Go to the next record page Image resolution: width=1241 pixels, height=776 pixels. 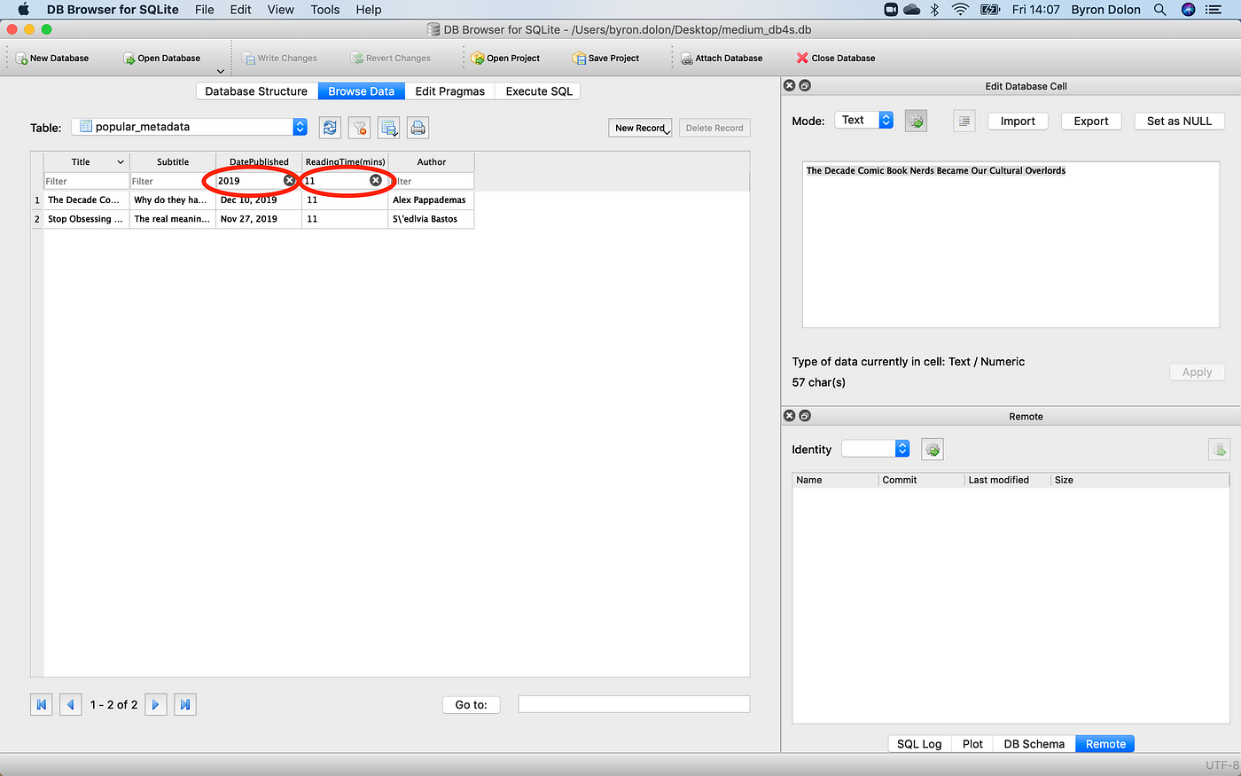tap(155, 704)
